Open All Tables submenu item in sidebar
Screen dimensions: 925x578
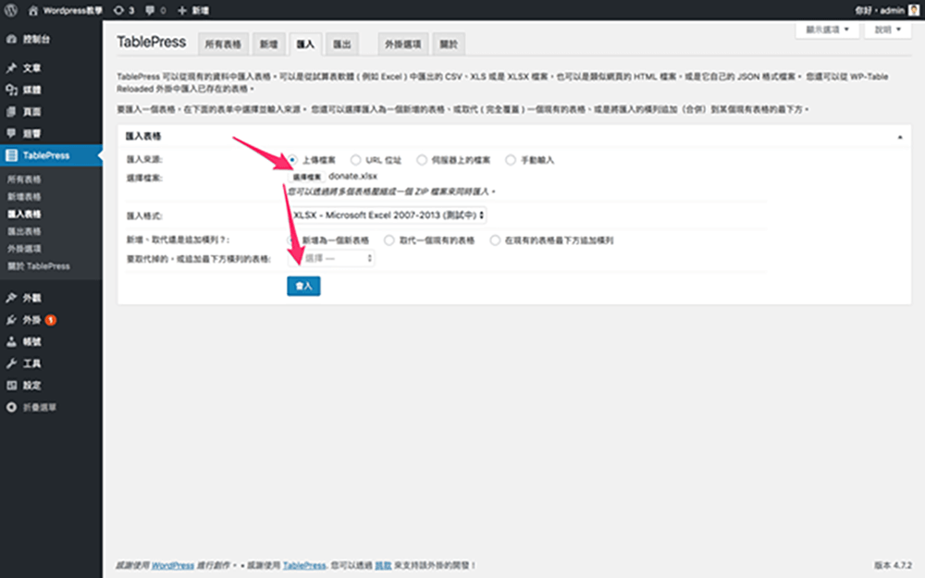point(24,179)
